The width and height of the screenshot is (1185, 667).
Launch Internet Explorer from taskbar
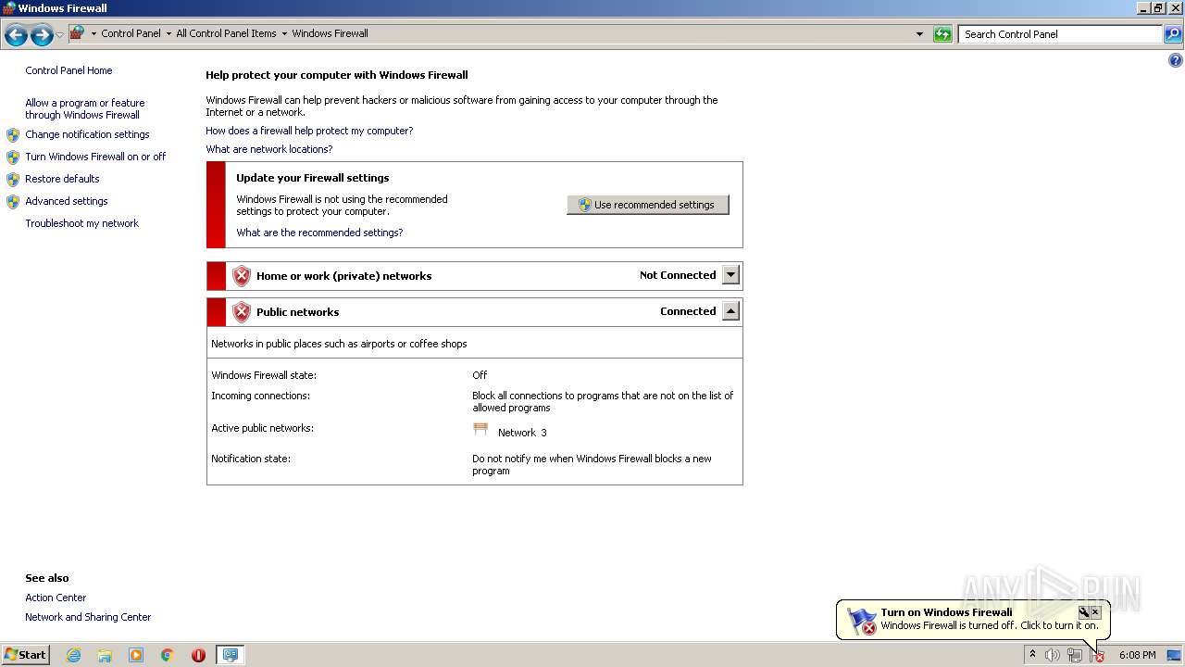[x=73, y=655]
